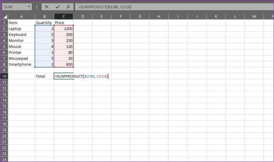274x162 pixels.
Task: Open the Name Box dropdown arrow
Action: pyautogui.click(x=29, y=7)
